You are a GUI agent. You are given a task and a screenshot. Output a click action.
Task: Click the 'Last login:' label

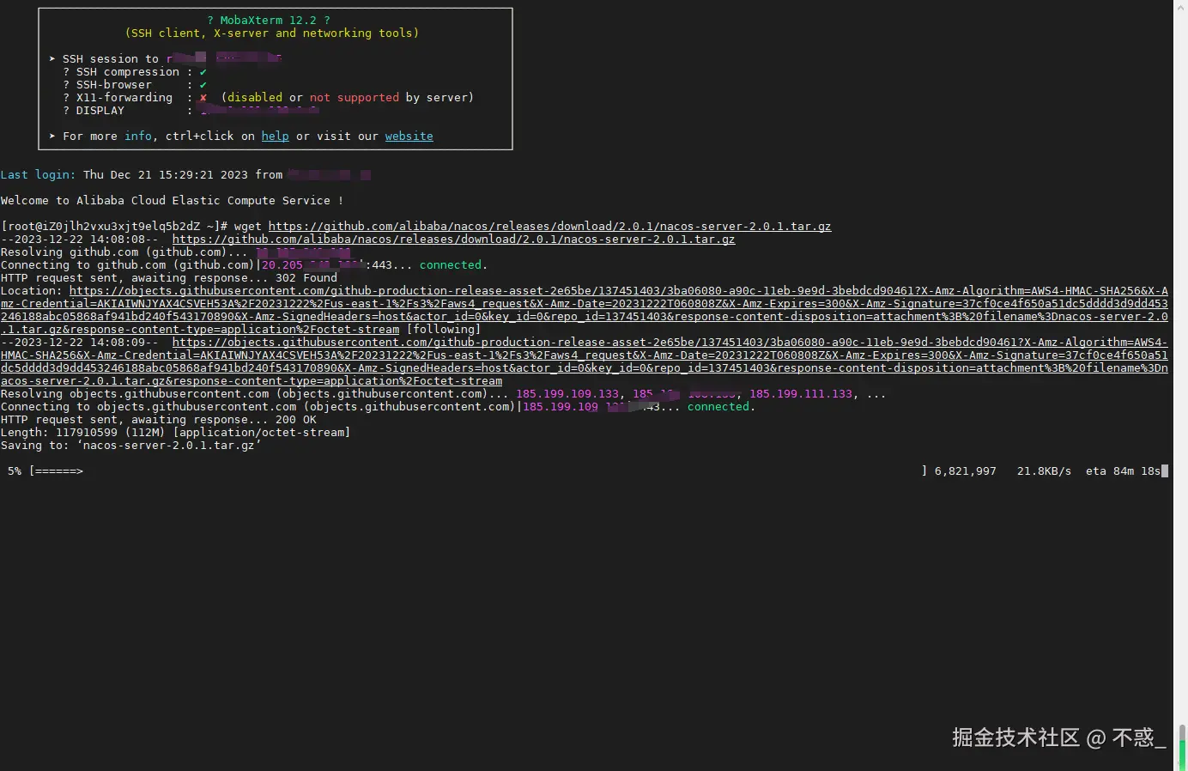point(38,174)
